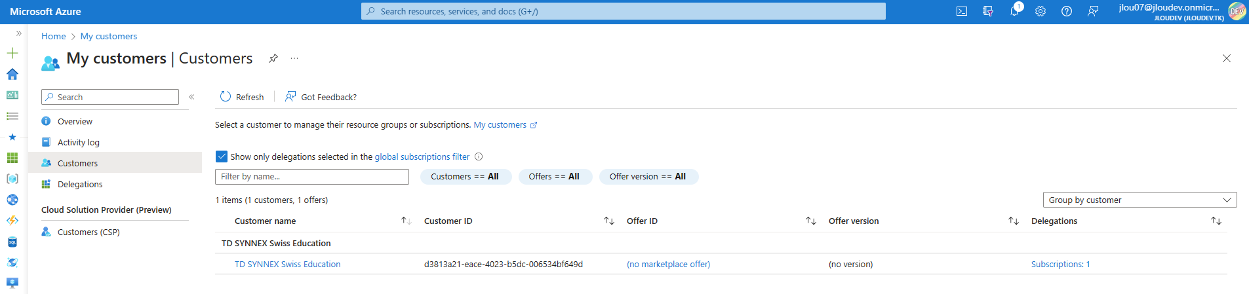
Task: Expand the left portal menu chevrons
Action: [18, 33]
